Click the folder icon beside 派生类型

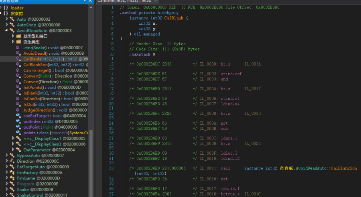tap(19, 42)
